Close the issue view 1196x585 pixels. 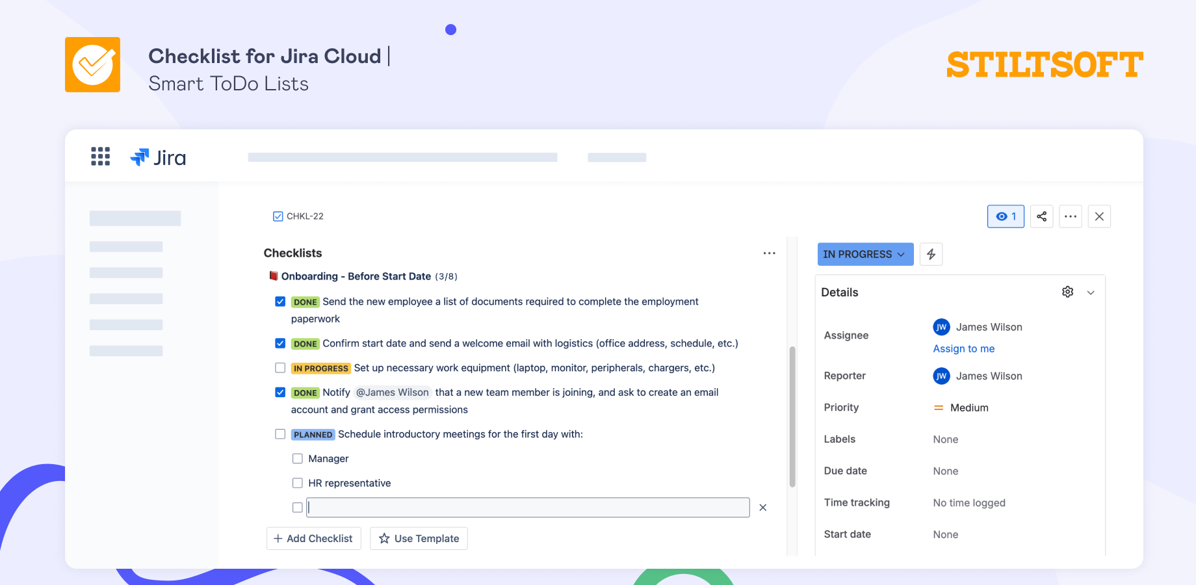[1099, 216]
